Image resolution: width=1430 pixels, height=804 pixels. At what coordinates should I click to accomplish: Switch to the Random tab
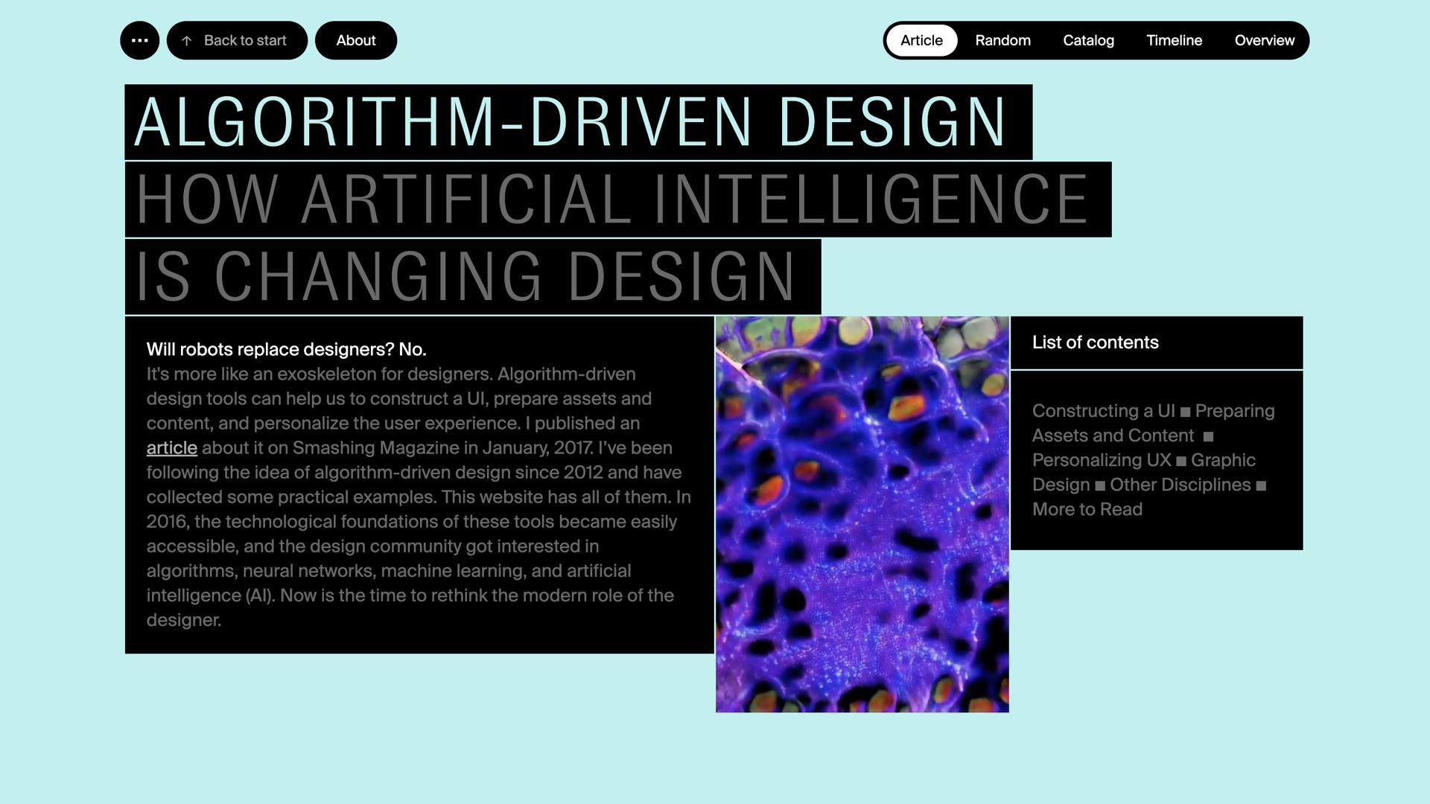pyautogui.click(x=1002, y=40)
